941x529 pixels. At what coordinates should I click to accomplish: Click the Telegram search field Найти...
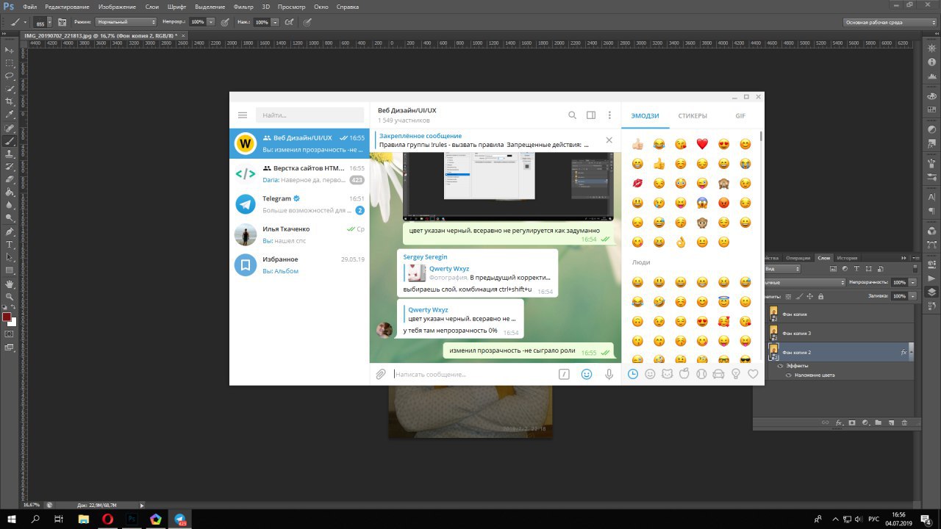(x=310, y=115)
